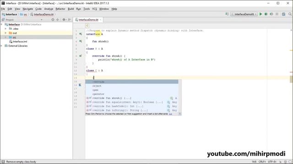293x164 pixels.
Task: Open the Project Structure icon in toolbar
Action: click(284, 14)
